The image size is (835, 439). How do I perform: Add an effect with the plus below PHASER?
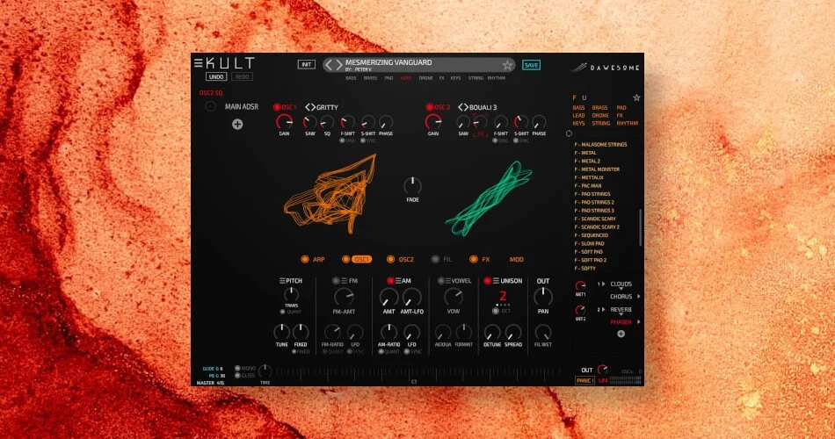pyautogui.click(x=621, y=334)
